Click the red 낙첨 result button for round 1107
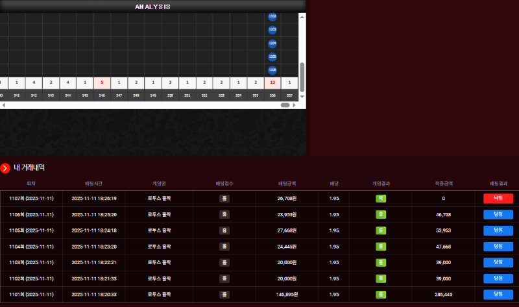519x307 pixels. (x=498, y=198)
